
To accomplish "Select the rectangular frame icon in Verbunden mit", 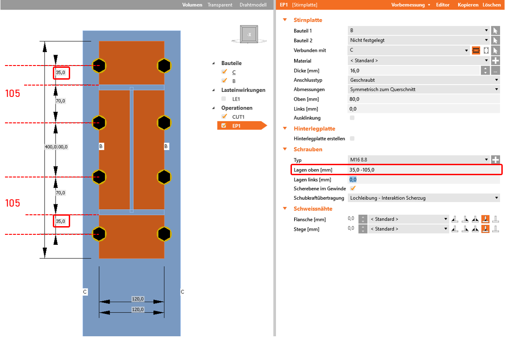I will (486, 50).
